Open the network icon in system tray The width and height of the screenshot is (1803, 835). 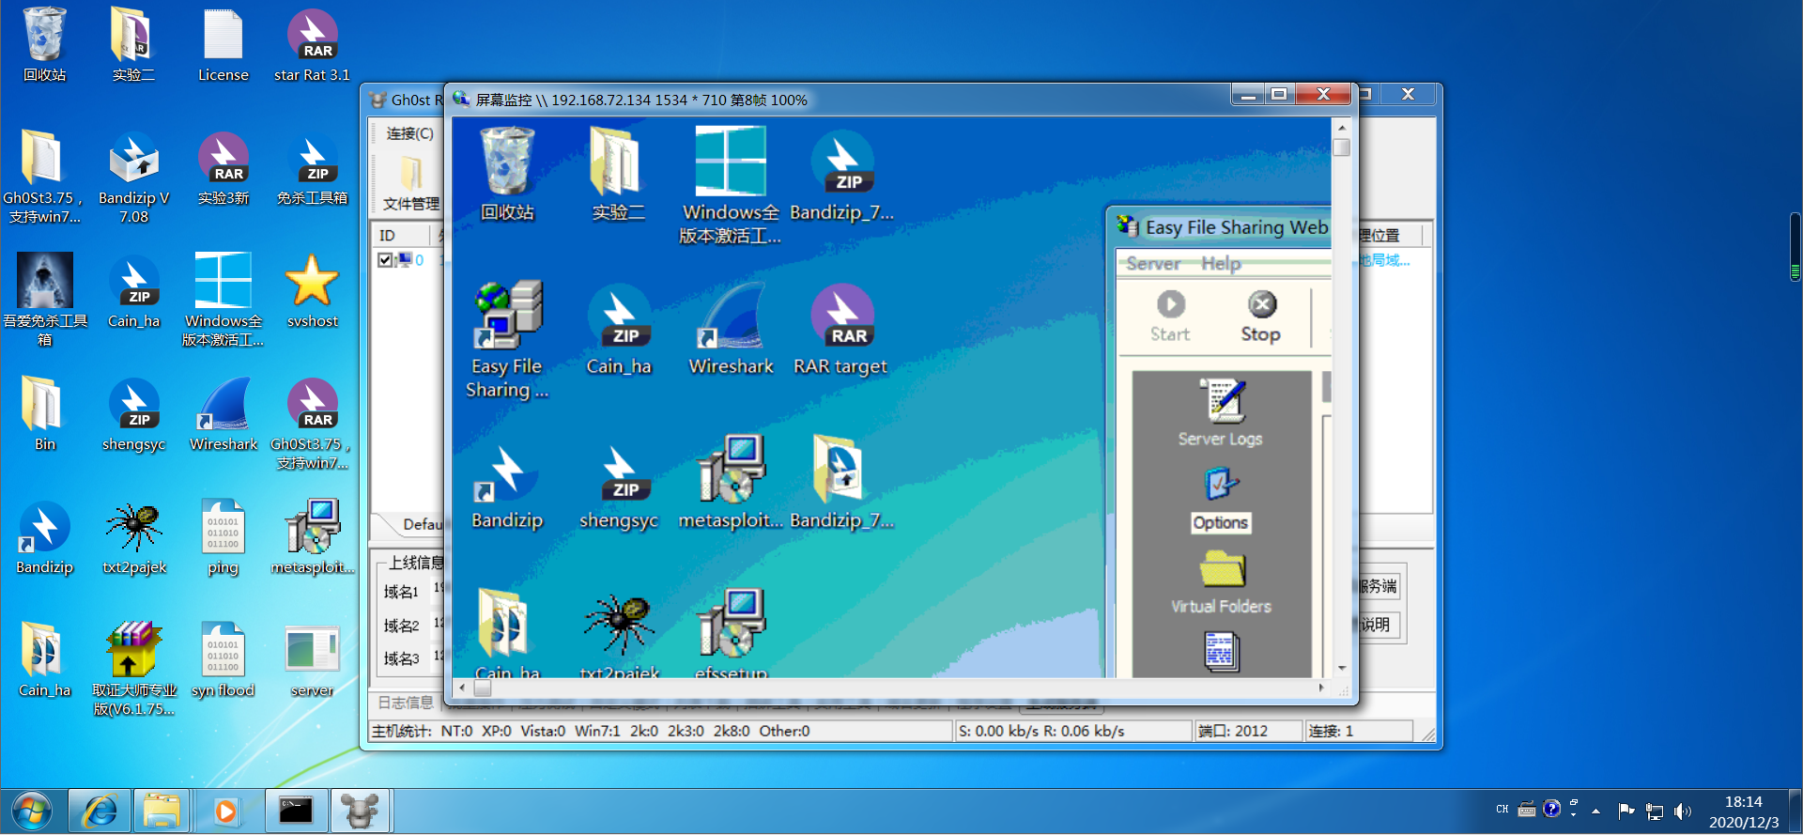1655,811
